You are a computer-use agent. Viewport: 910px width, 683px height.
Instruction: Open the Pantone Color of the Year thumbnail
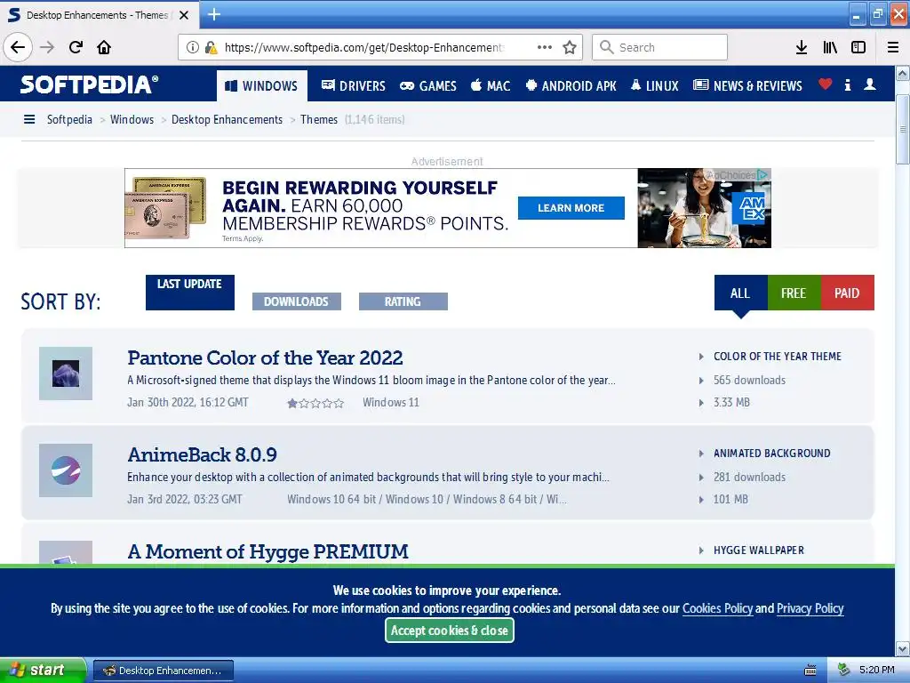pyautogui.click(x=66, y=374)
